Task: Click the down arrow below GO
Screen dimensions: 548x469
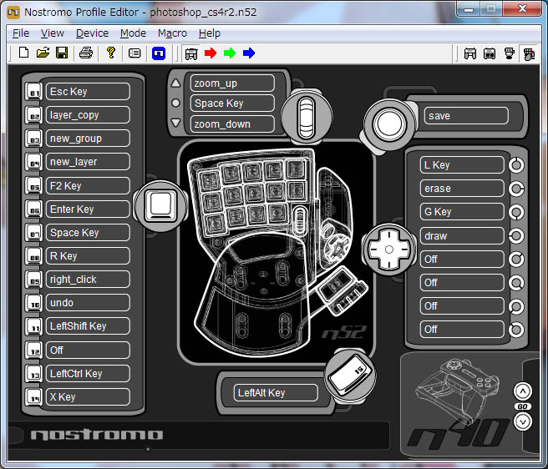Action: (x=522, y=421)
